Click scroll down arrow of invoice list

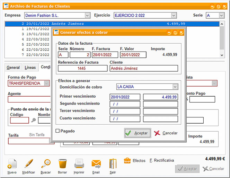tap(222, 55)
